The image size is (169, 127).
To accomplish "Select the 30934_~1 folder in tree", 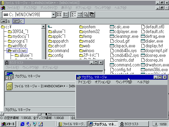I will click(18, 31).
